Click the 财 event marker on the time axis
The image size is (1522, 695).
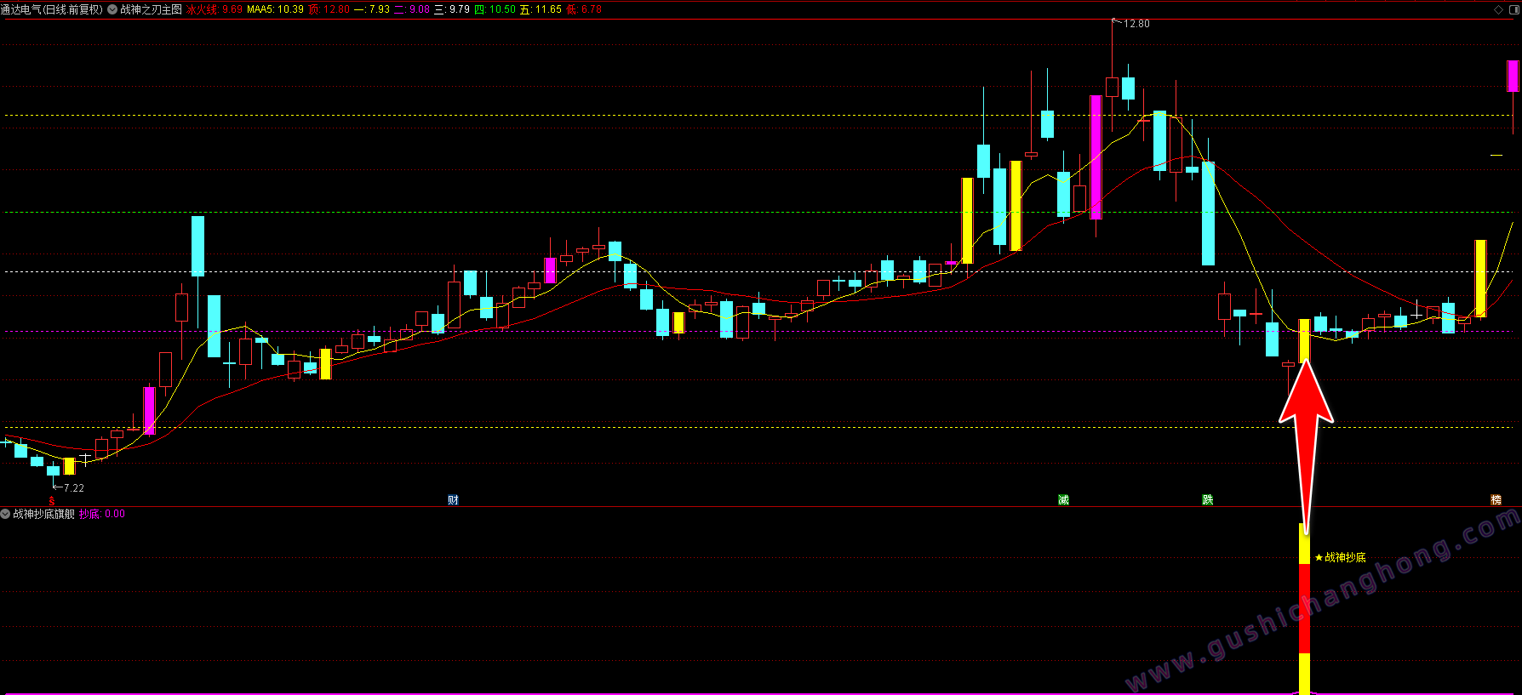coord(453,500)
